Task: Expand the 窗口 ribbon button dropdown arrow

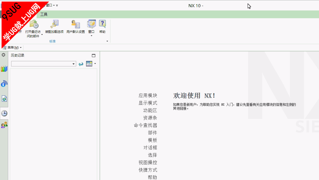Action: (x=91, y=36)
